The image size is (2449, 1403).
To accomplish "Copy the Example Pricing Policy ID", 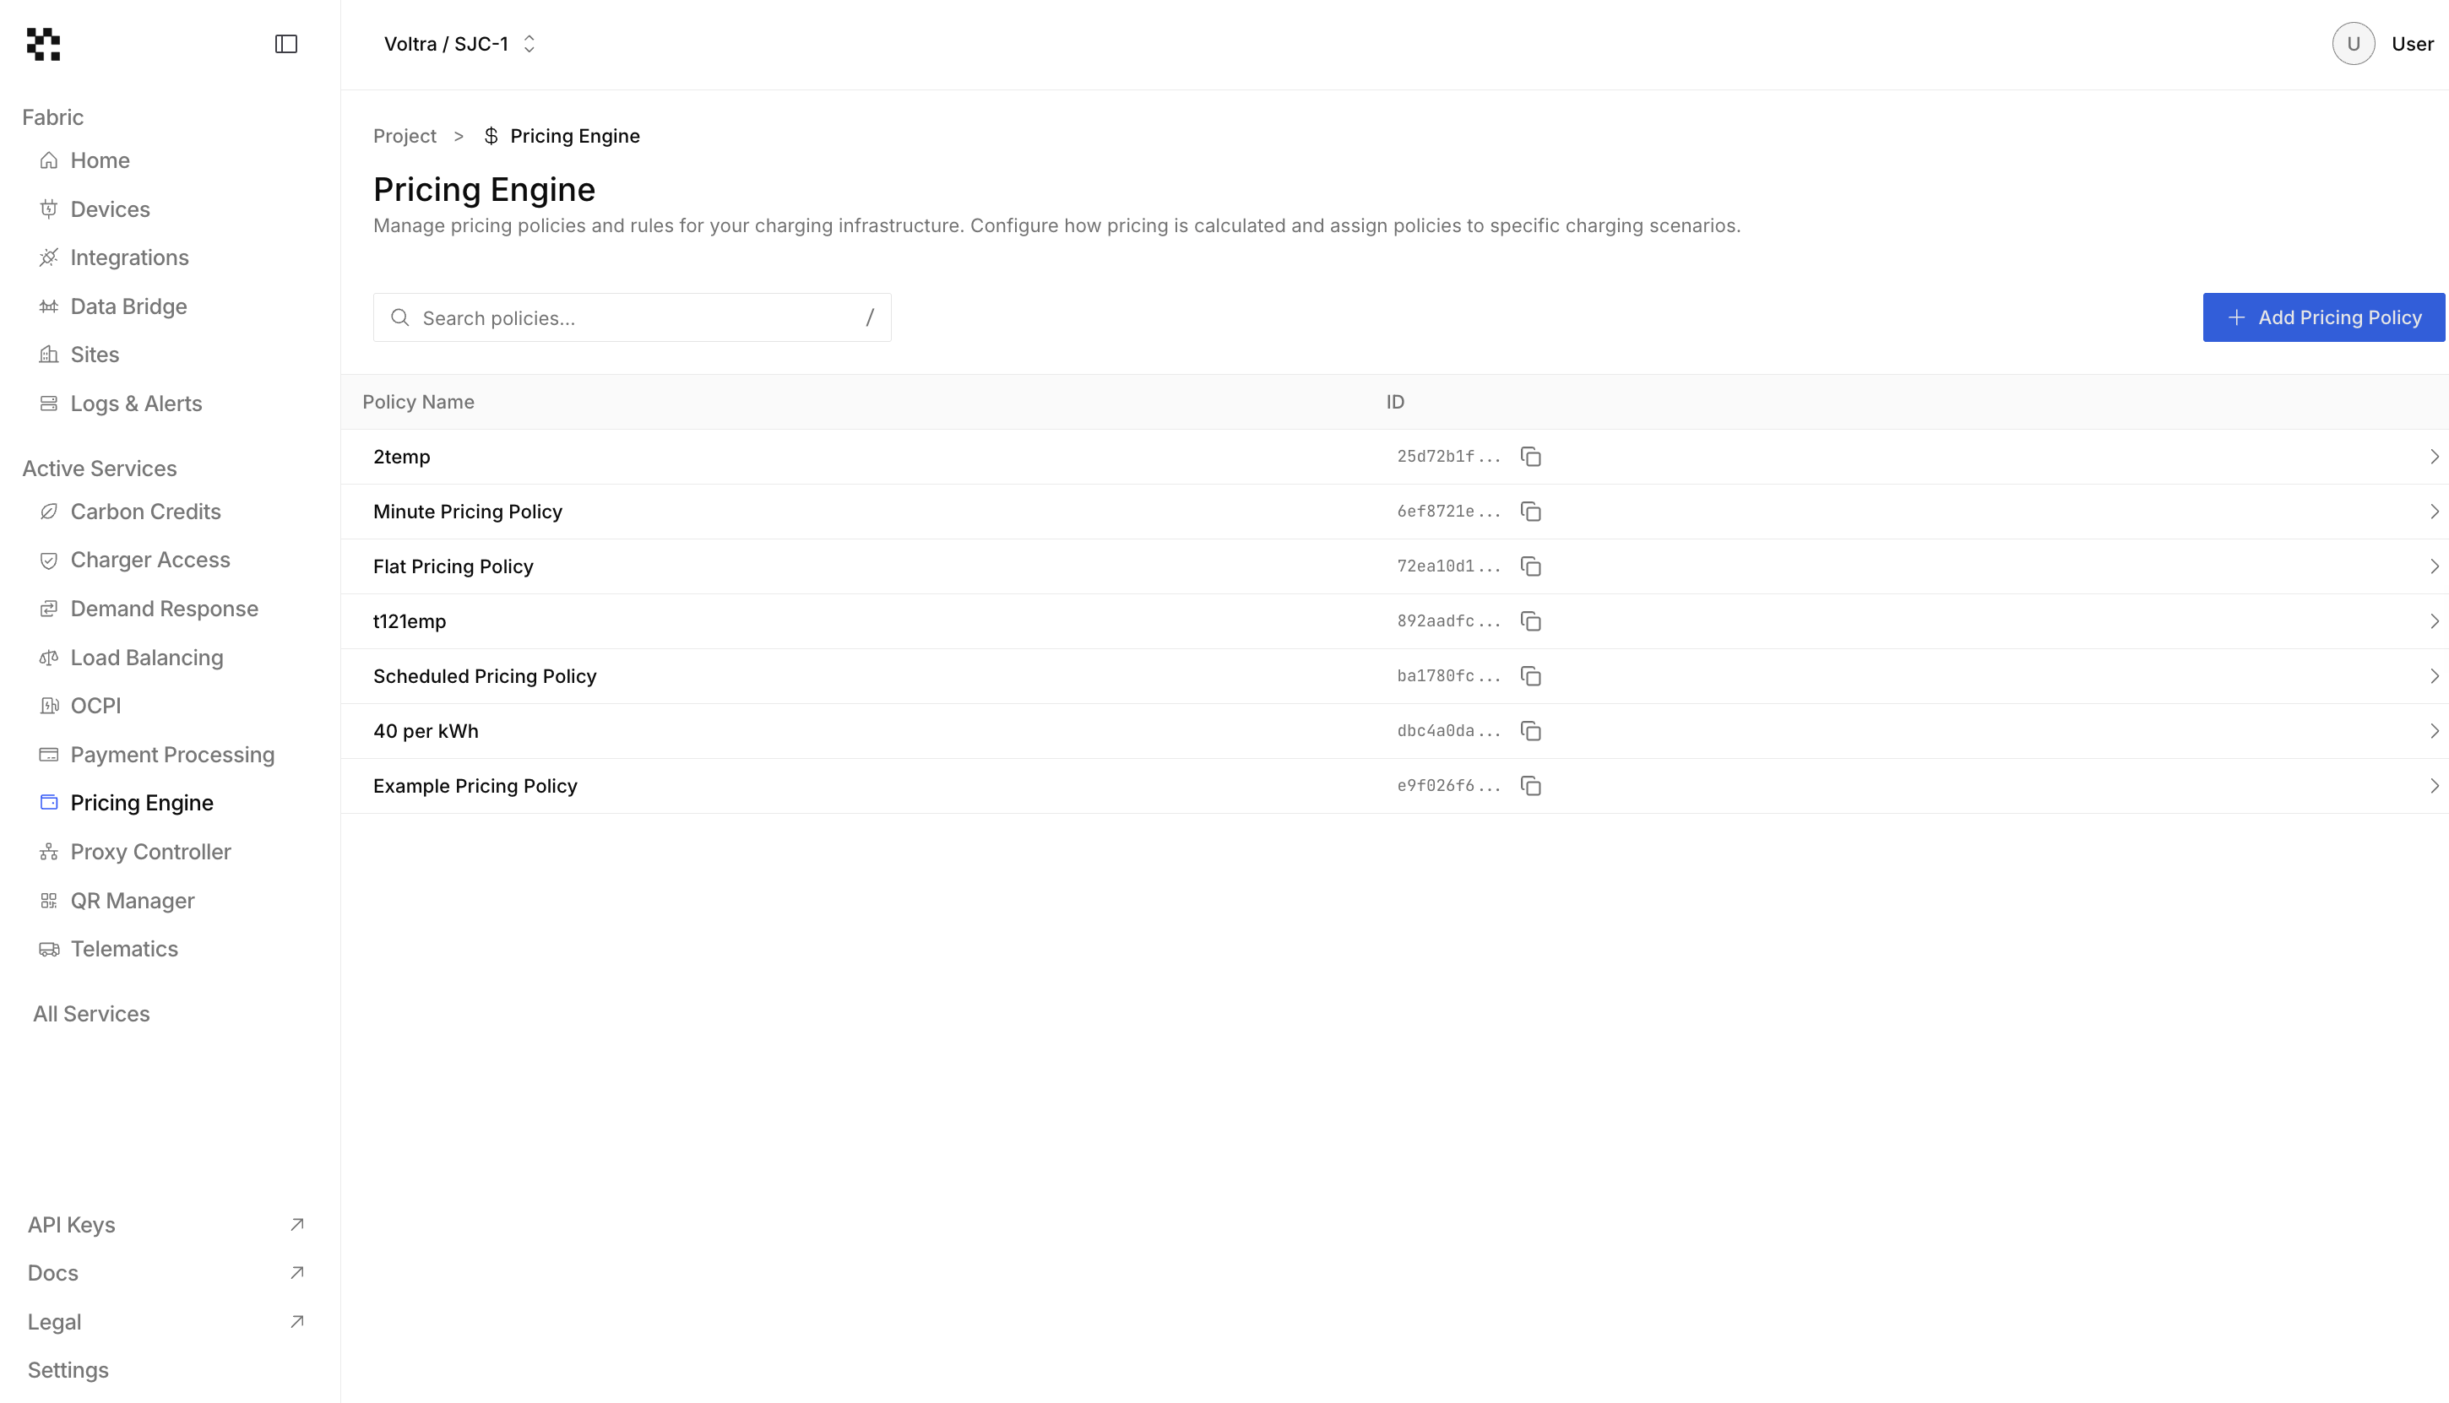I will point(1530,786).
